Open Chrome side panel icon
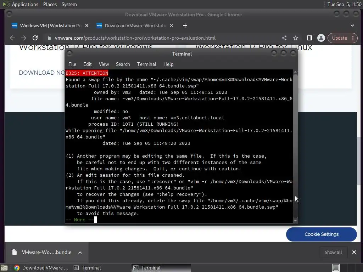Image resolution: width=363 pixels, height=272 pixels. pos(309,38)
